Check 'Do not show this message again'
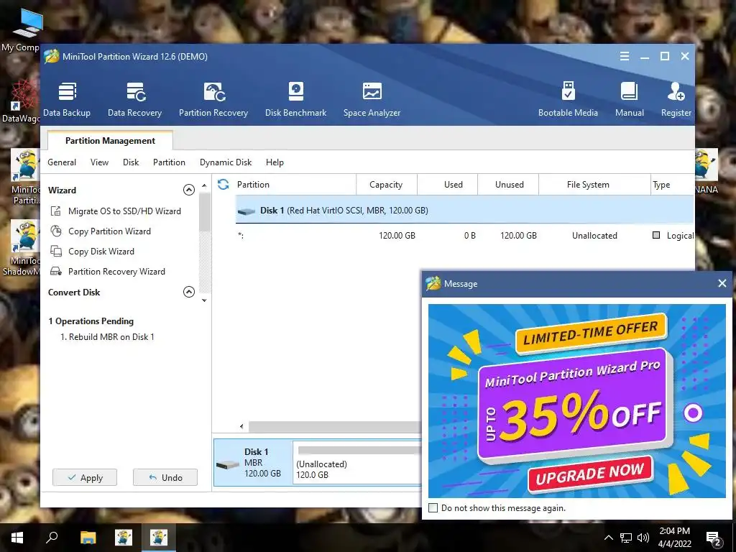 click(433, 508)
